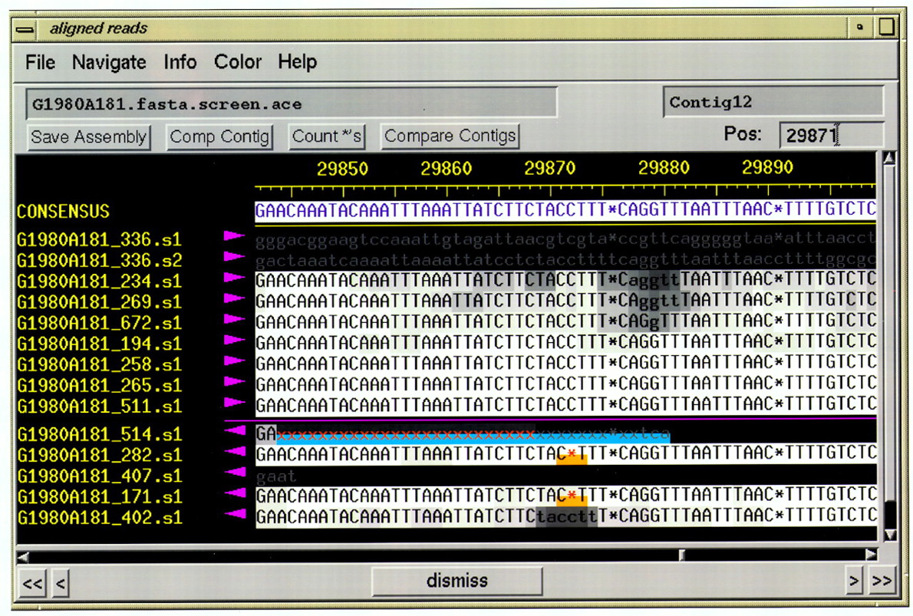Viewport: 913px width, 616px height.
Task: Open the Info menu
Action: (x=180, y=61)
